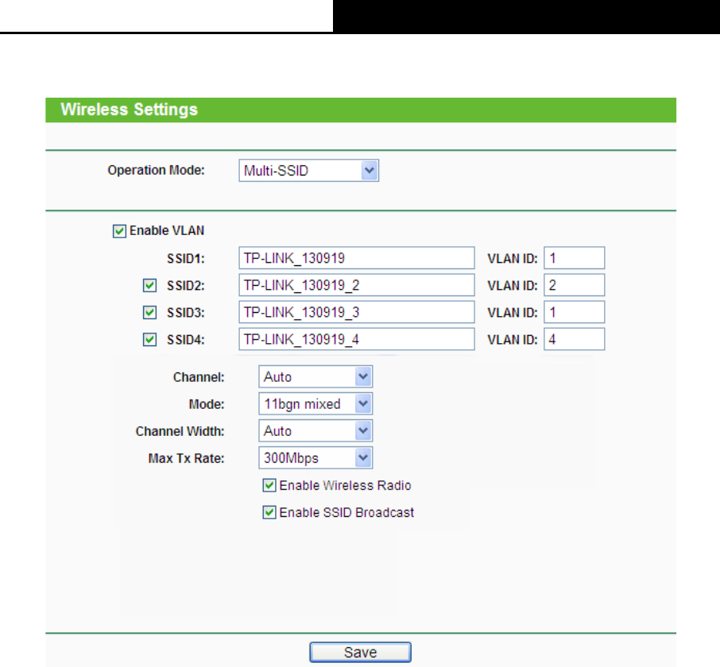Click the VLAN ID: label in SSID3 row
The image size is (720, 667).
tap(513, 313)
